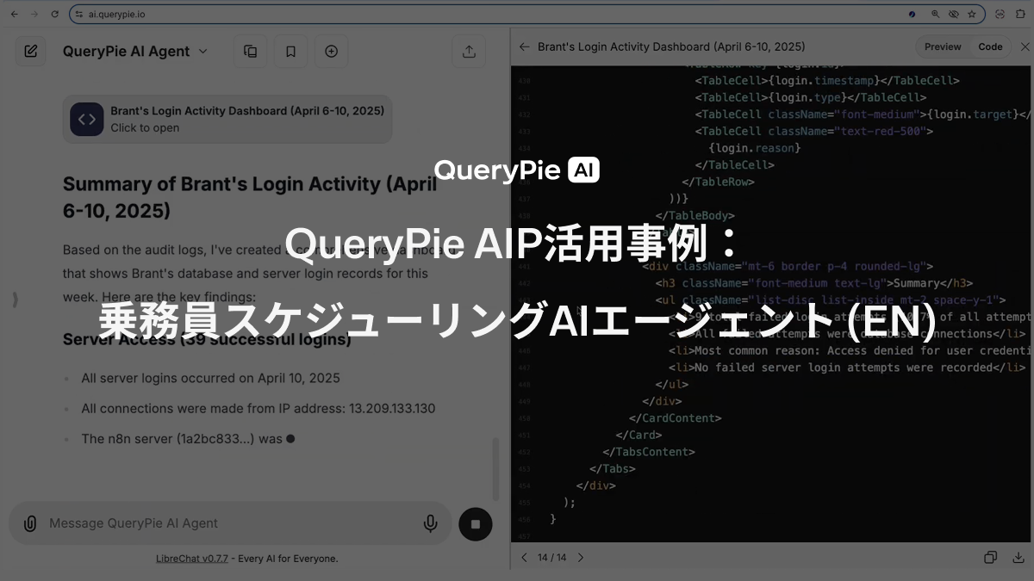Image resolution: width=1034 pixels, height=581 pixels.
Task: Click the browser forward arrow
Action: click(x=34, y=14)
